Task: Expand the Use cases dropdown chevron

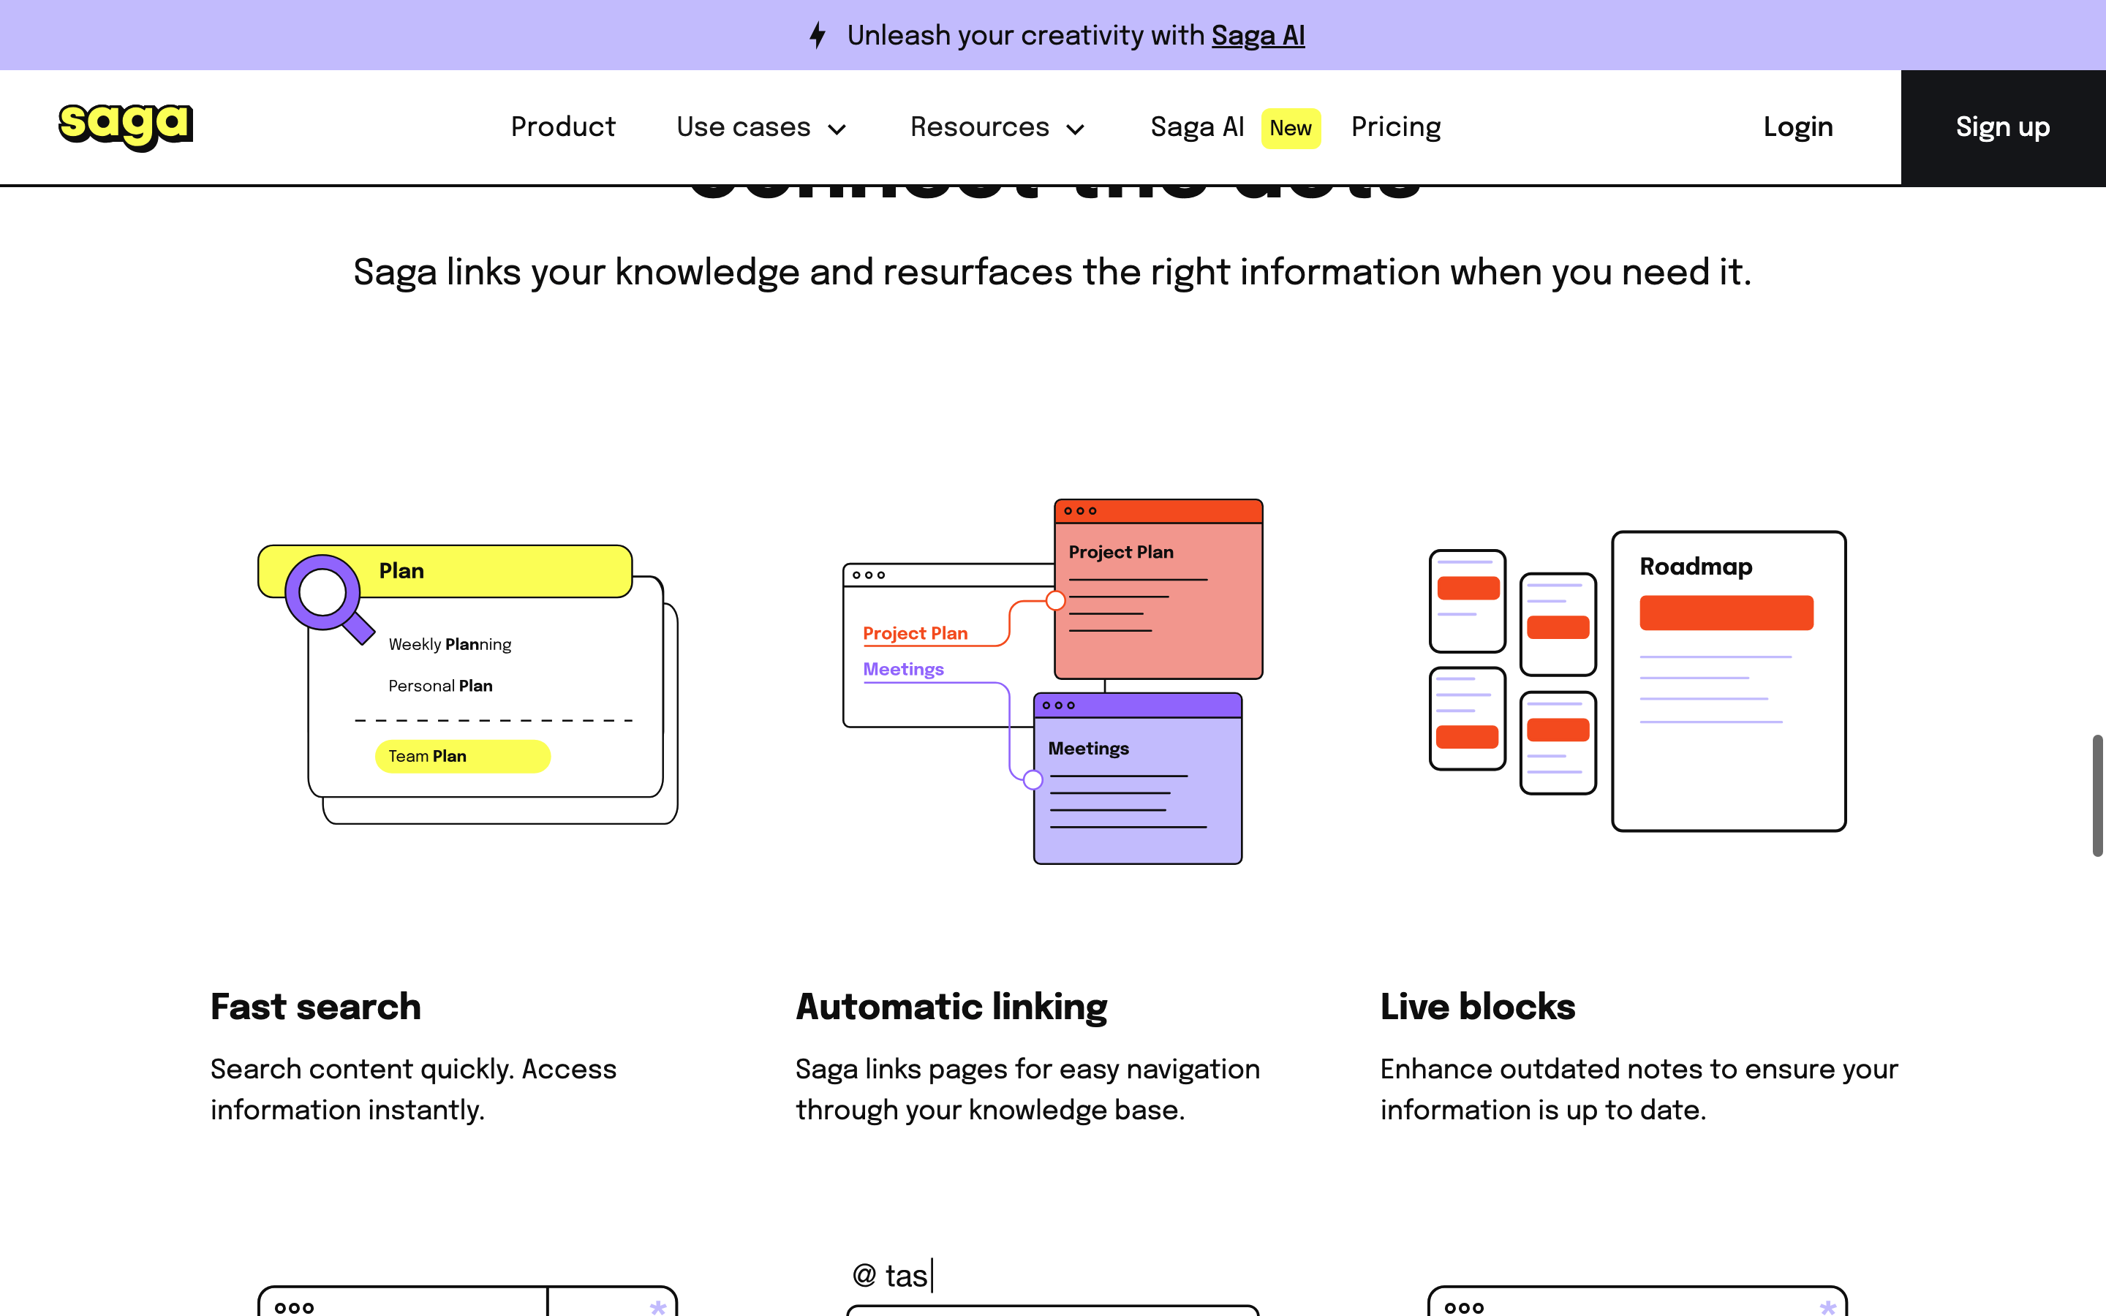Action: pyautogui.click(x=837, y=129)
